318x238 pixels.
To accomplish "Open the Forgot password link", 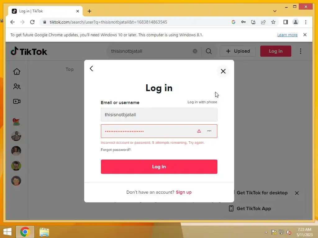I will (116, 150).
